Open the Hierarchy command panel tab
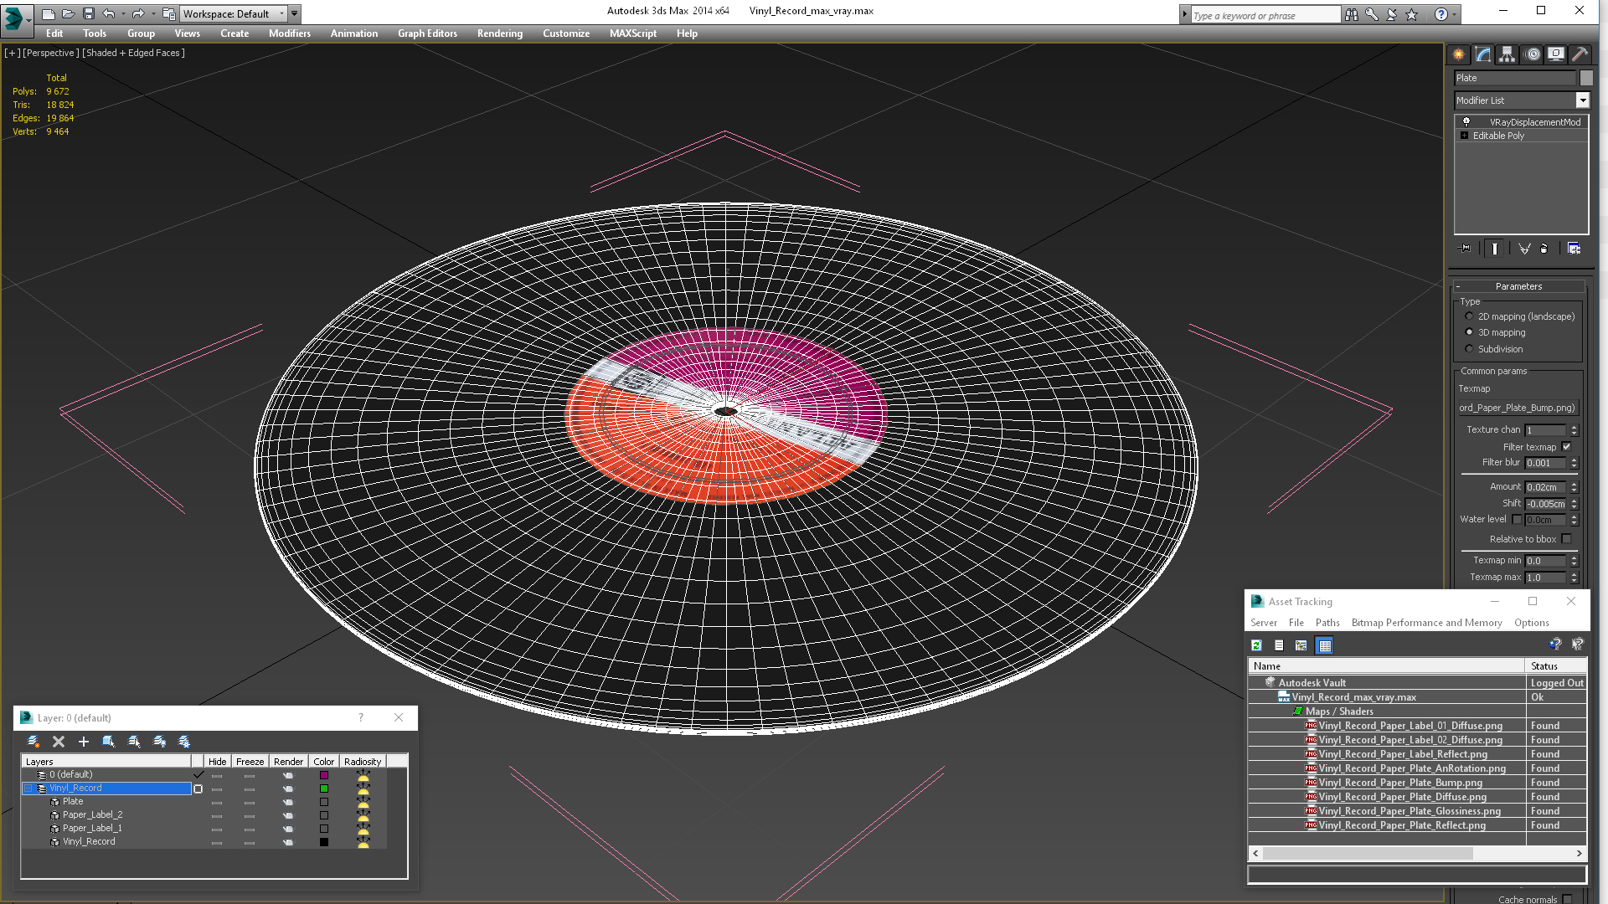1608x904 pixels. tap(1507, 54)
